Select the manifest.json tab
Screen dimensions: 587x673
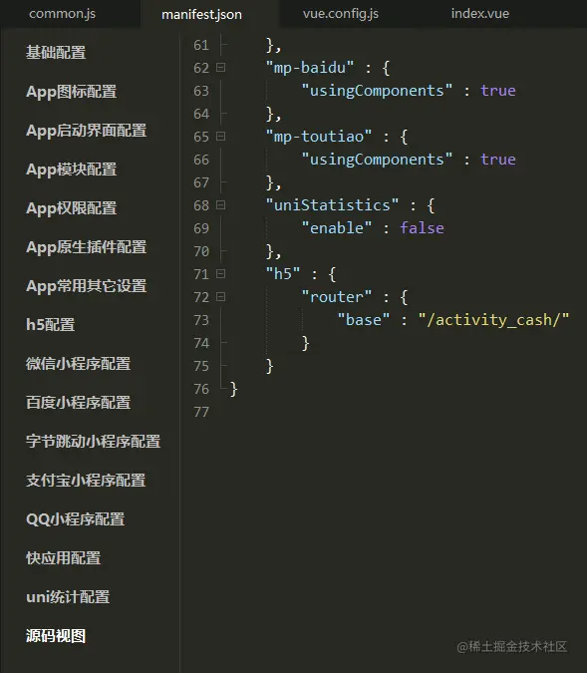tap(201, 15)
